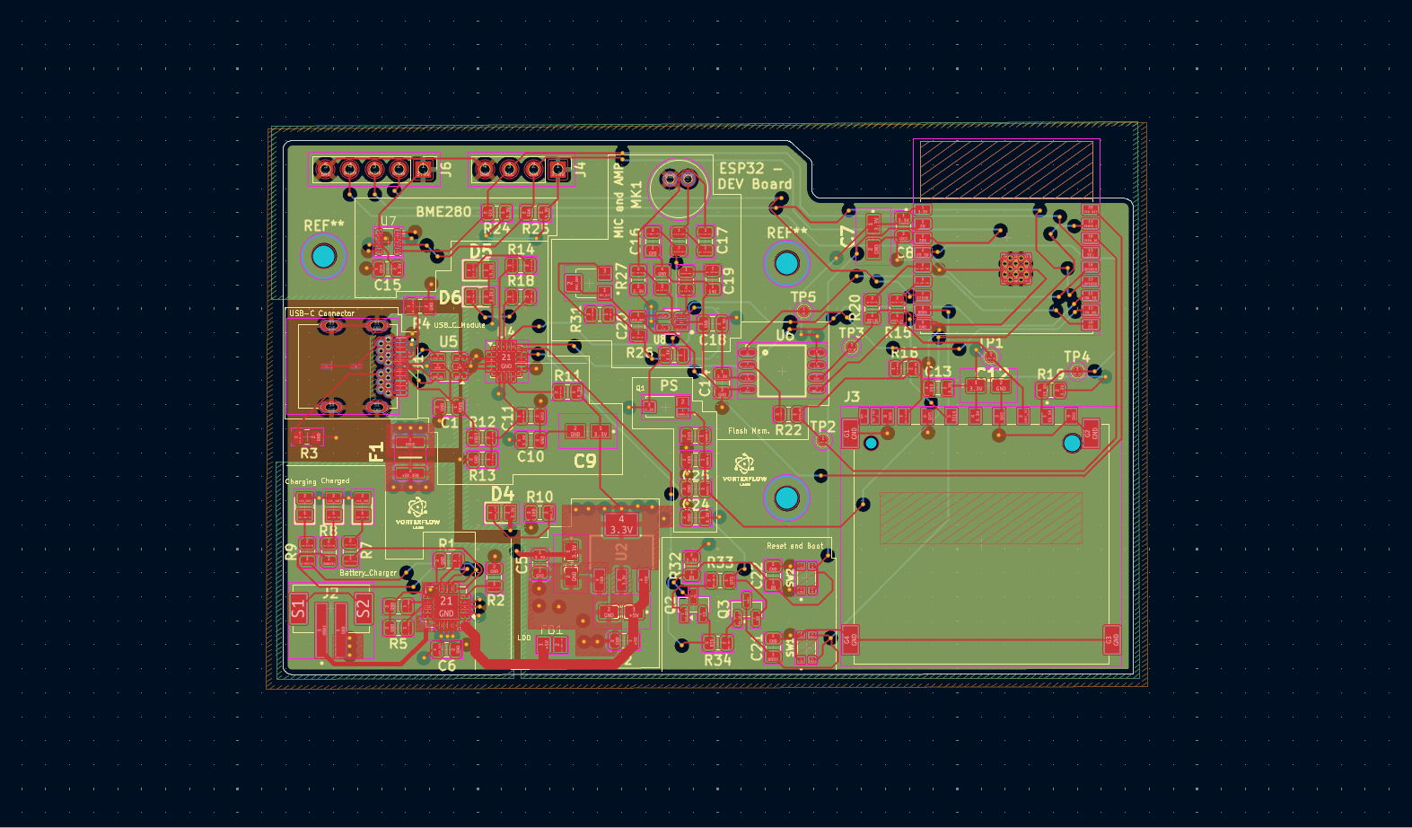The width and height of the screenshot is (1412, 828).
Task: Select the MK1 microphone circular footprint
Action: click(680, 188)
